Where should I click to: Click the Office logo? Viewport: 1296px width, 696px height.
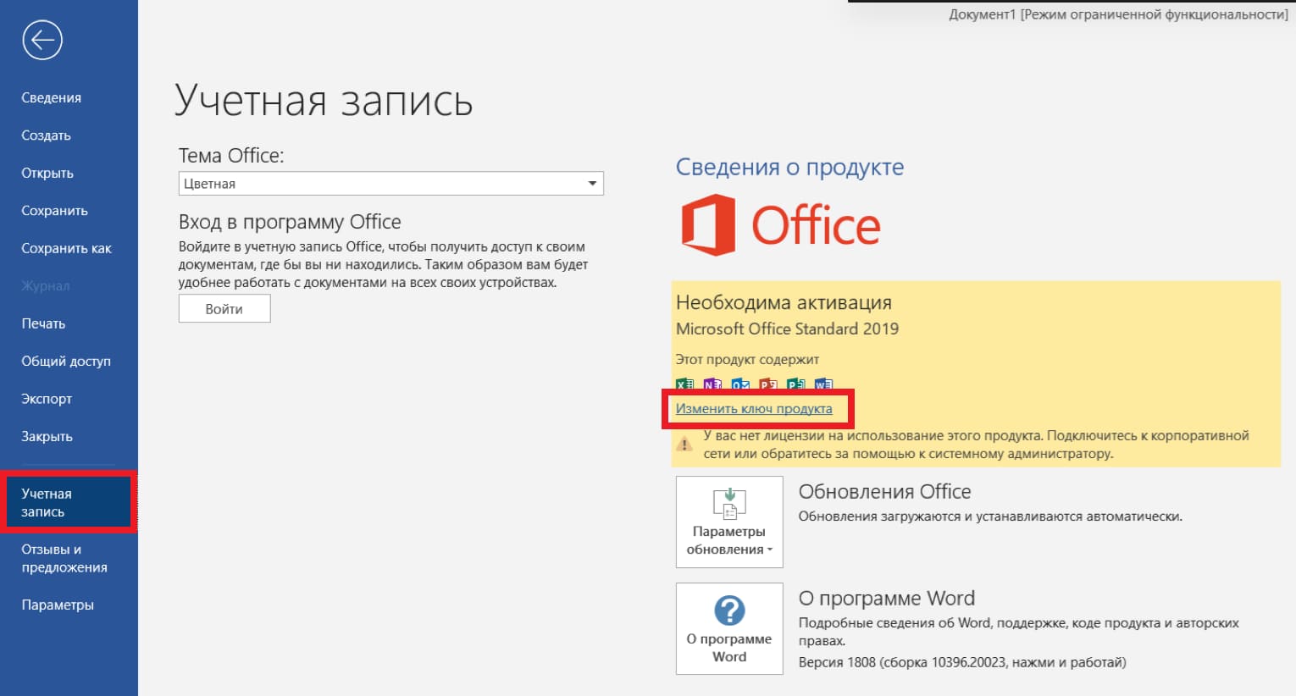point(781,225)
